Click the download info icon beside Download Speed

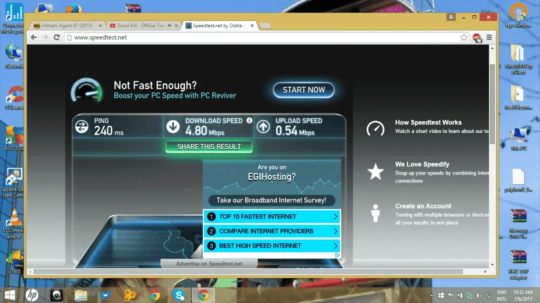click(x=249, y=120)
